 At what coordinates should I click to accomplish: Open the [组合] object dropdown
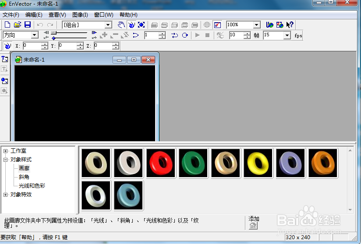108,25
